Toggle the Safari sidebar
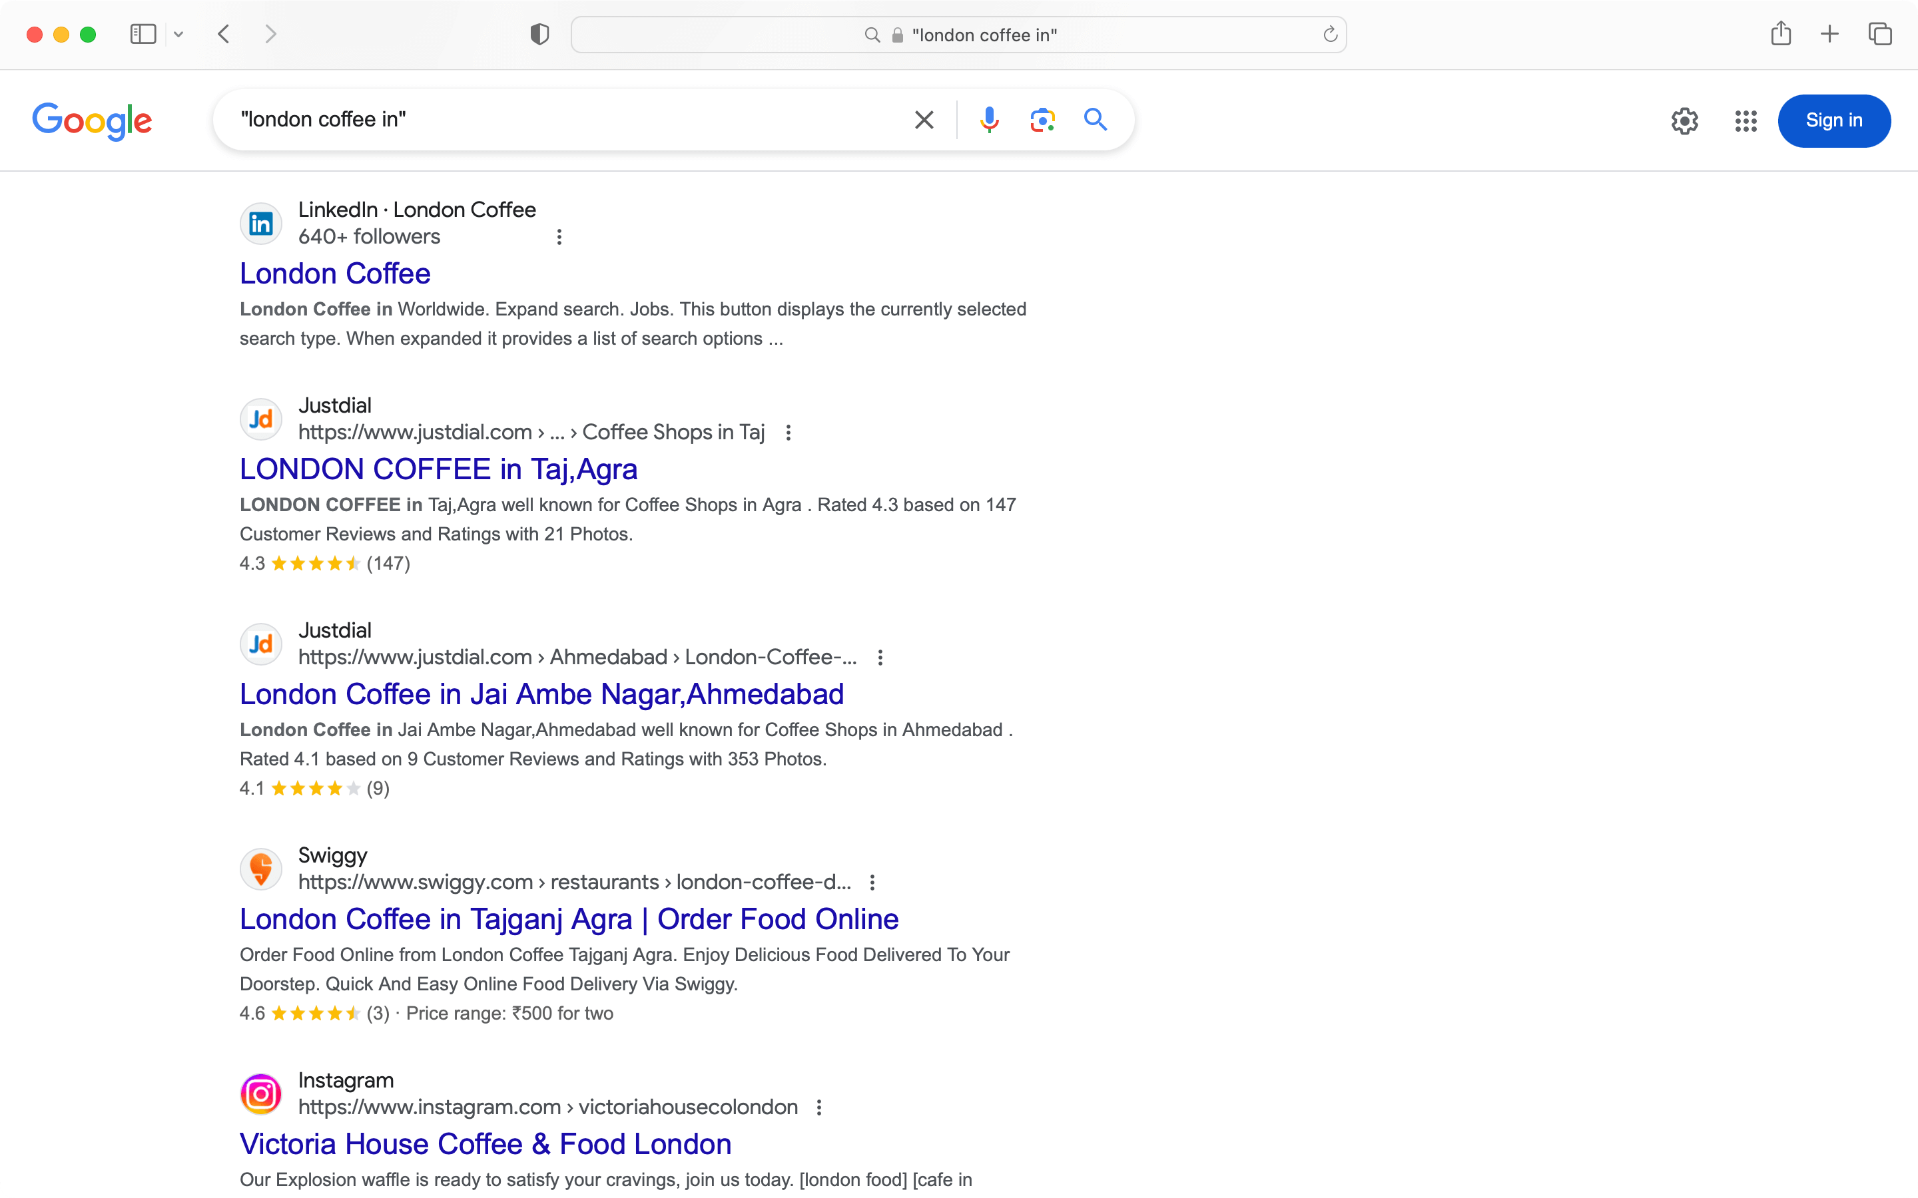 point(143,34)
